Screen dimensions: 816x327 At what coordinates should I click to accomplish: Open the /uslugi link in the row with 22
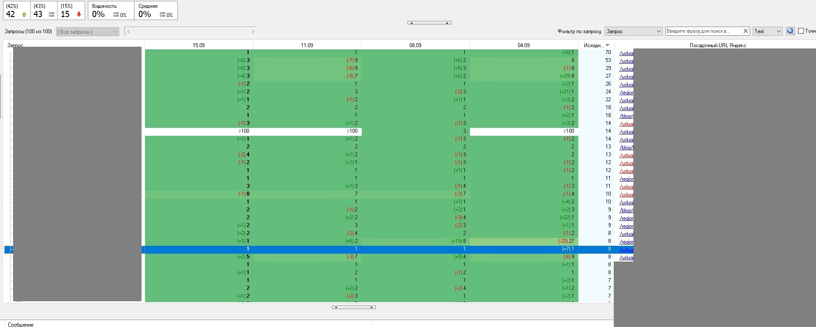tap(626, 100)
